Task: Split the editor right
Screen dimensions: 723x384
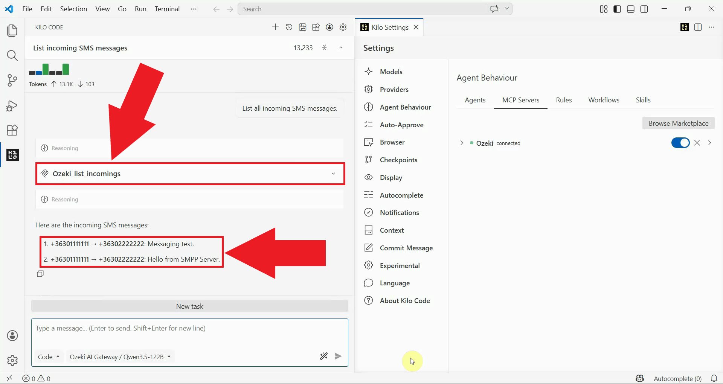Action: 698,27
